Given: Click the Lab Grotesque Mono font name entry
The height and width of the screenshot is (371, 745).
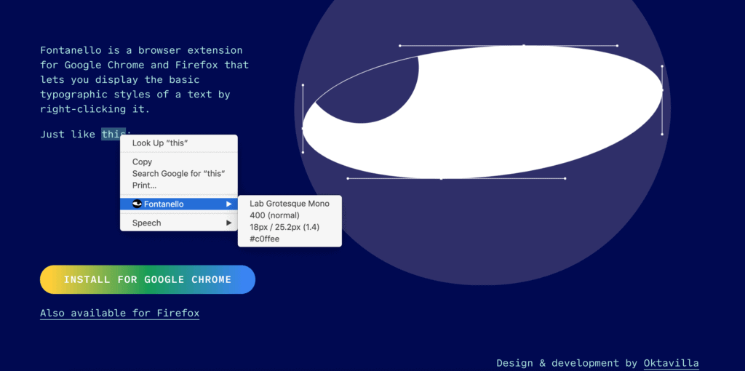Looking at the screenshot, I should [x=289, y=204].
